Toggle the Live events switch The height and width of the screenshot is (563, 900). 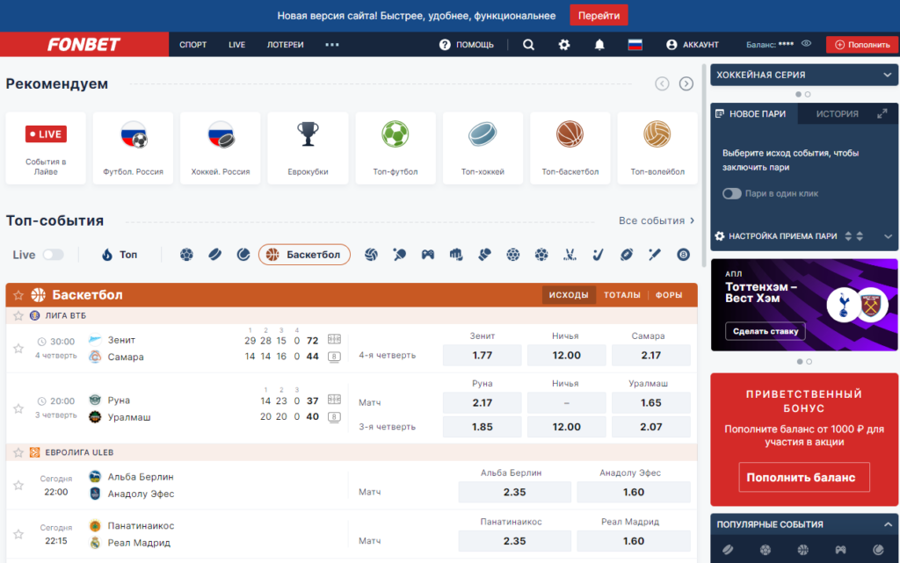click(54, 255)
